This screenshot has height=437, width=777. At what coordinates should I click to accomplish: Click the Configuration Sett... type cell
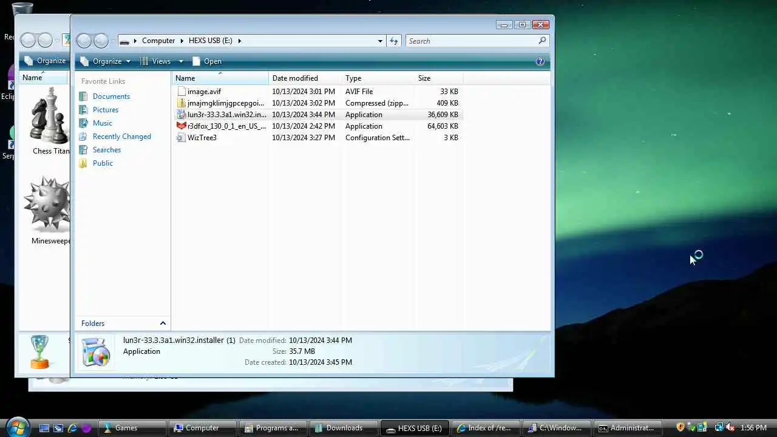click(x=378, y=138)
